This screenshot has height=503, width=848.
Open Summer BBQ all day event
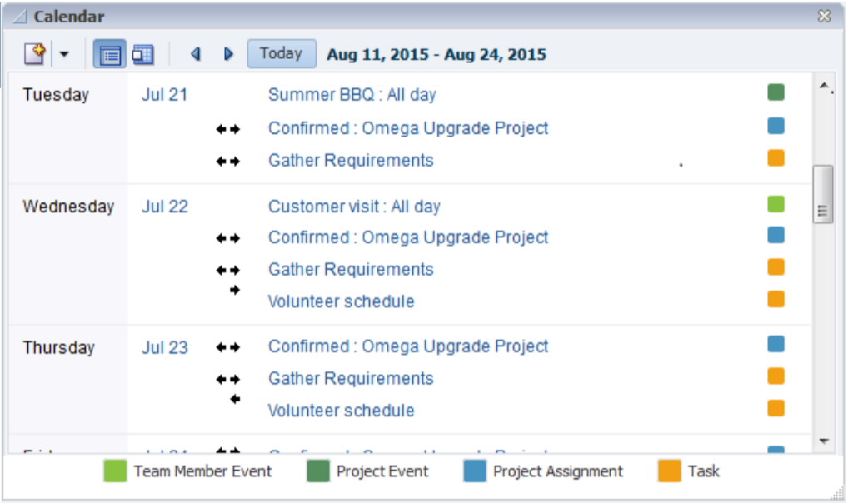(352, 95)
